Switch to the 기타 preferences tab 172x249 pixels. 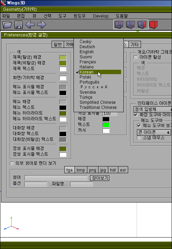tap(135, 44)
